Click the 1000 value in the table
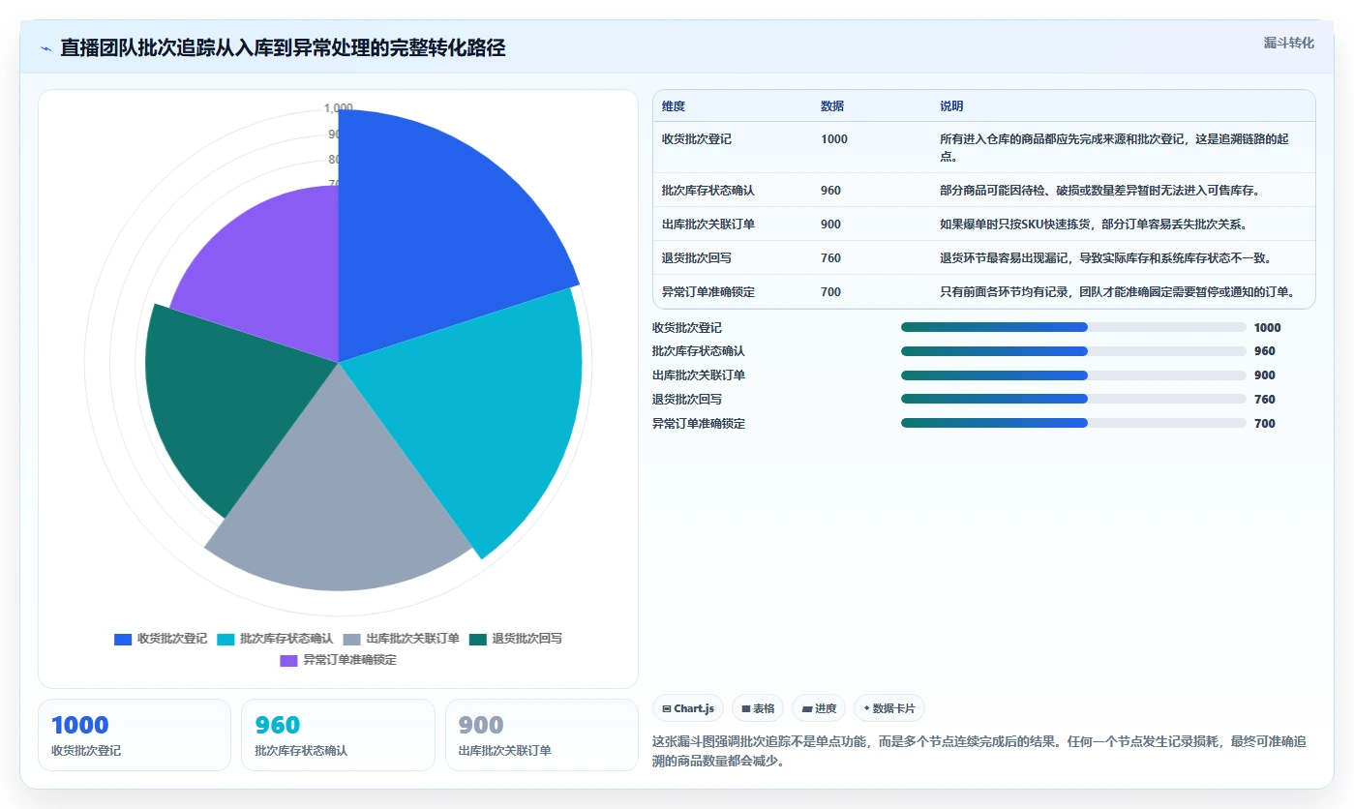 point(834,139)
